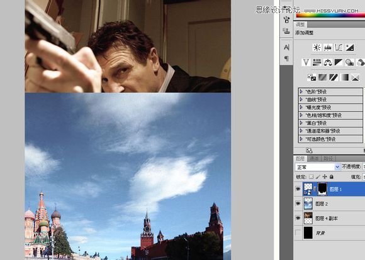Open the Paragraph panel (¶ icon)
365x260 pixels.
tap(286, 58)
